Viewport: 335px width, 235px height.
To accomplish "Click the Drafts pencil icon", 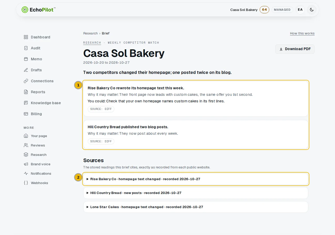I will (26, 70).
